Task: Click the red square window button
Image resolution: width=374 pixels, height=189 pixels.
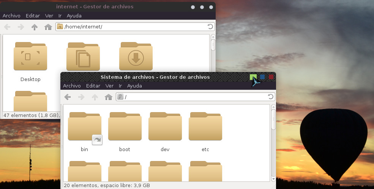Action: click(x=271, y=77)
